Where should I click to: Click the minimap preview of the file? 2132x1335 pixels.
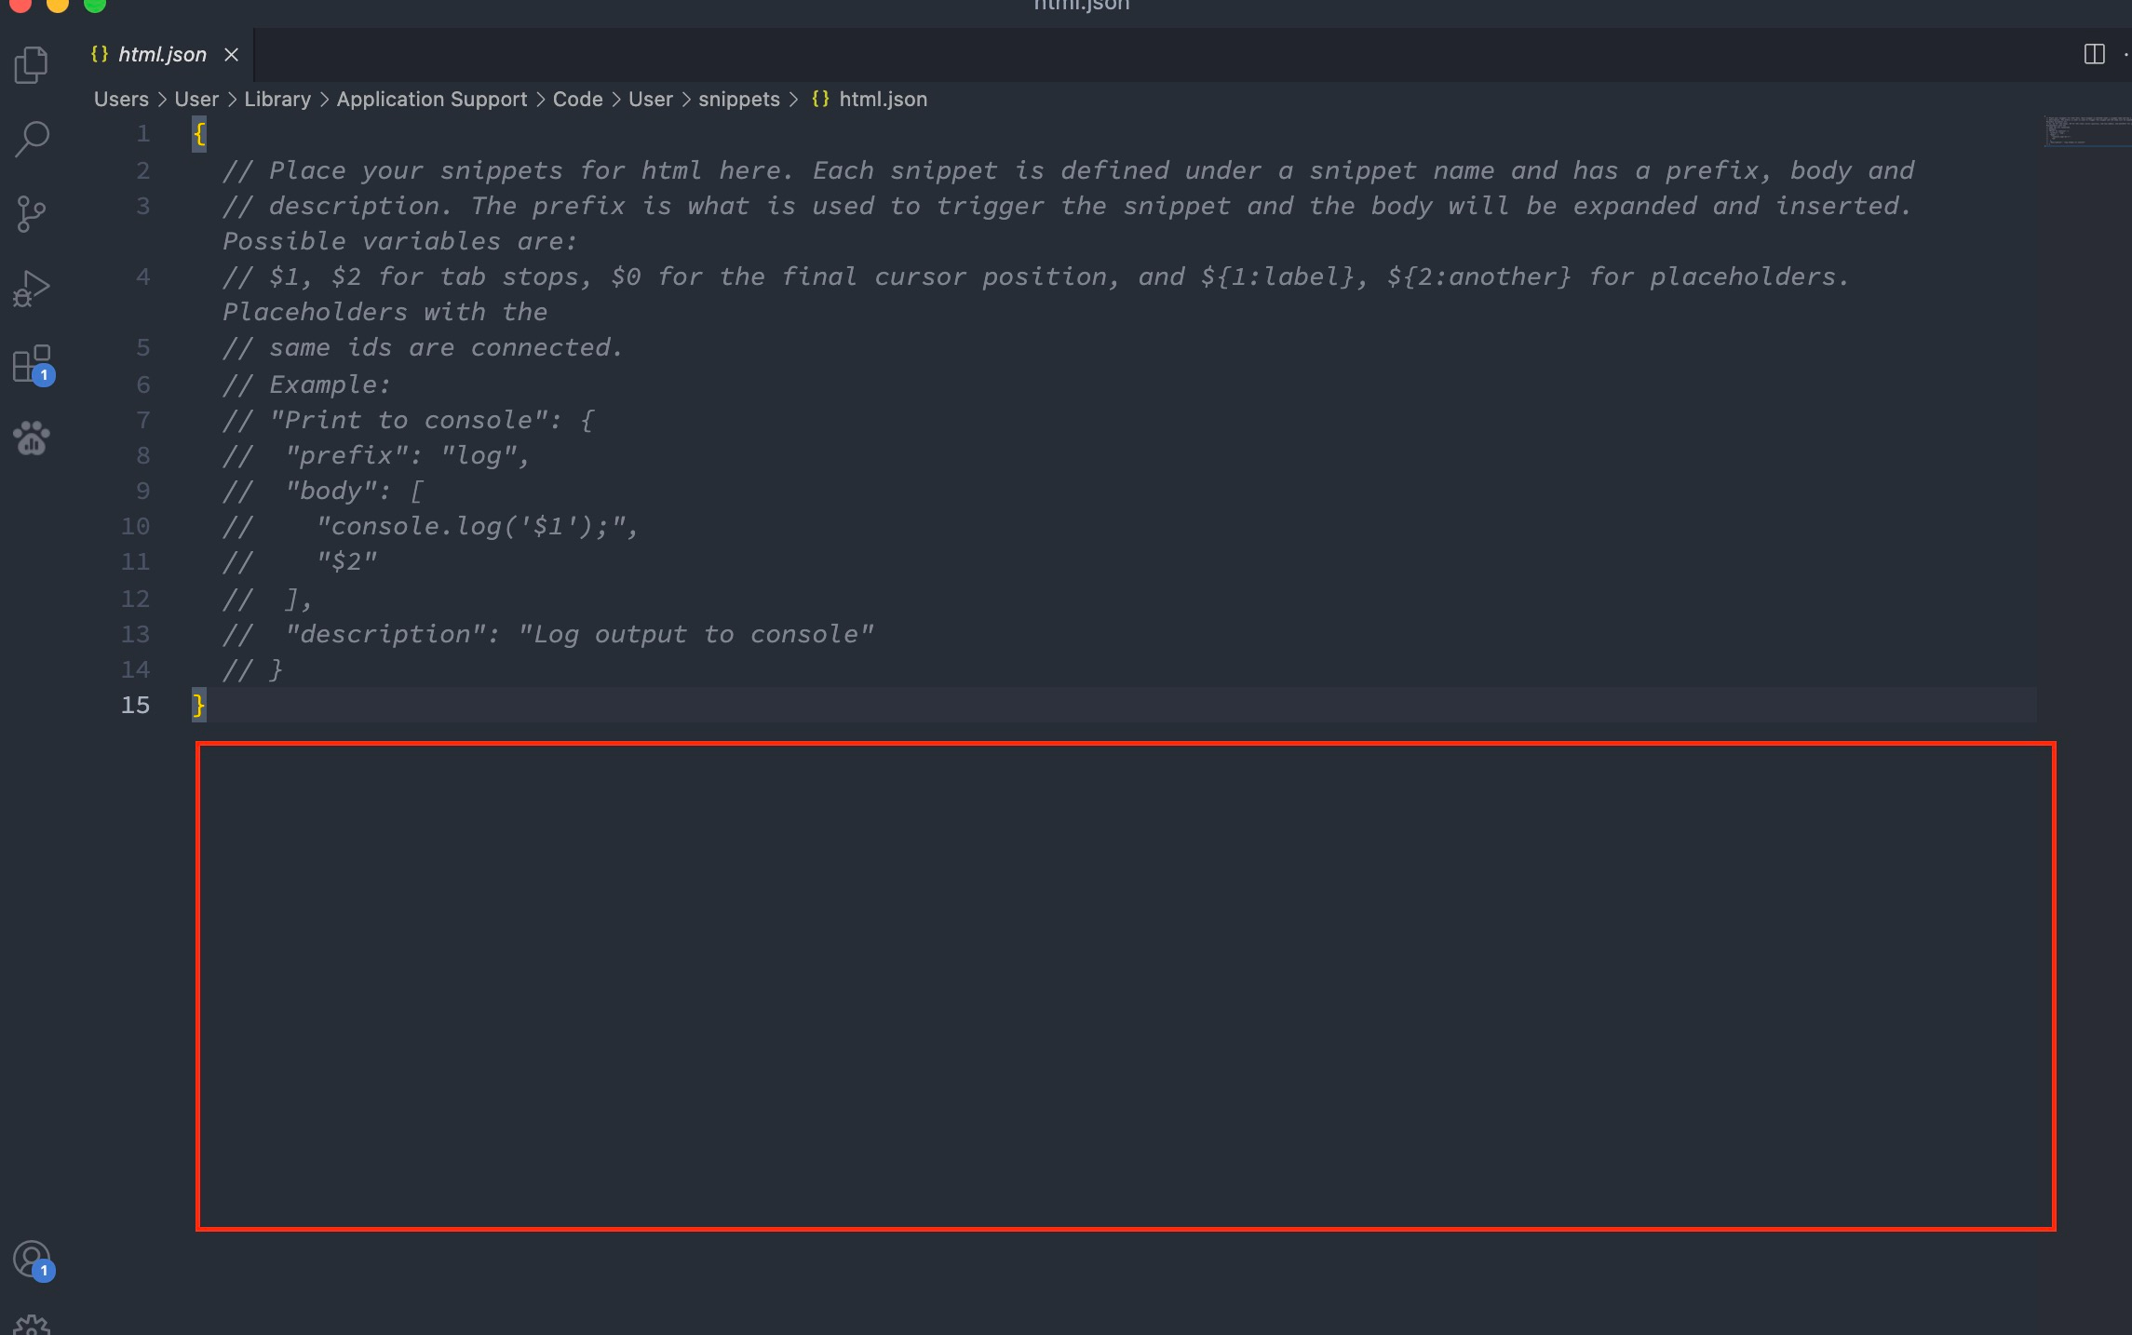tap(2086, 131)
